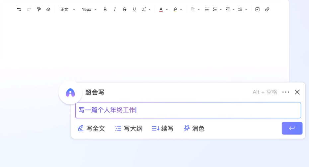
Task: Click the clear formatting eraser icon
Action: (x=48, y=10)
